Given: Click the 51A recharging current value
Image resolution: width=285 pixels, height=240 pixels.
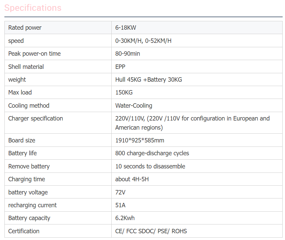Looking at the screenshot, I should pyautogui.click(x=120, y=205).
